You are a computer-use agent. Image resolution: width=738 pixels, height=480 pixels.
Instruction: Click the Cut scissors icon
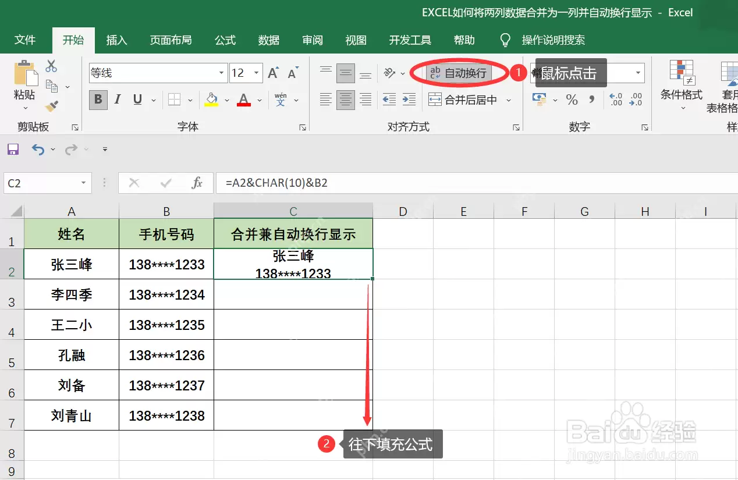click(52, 66)
